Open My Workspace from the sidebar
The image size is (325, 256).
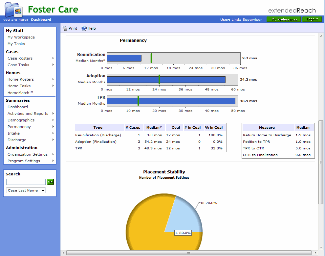click(x=21, y=37)
